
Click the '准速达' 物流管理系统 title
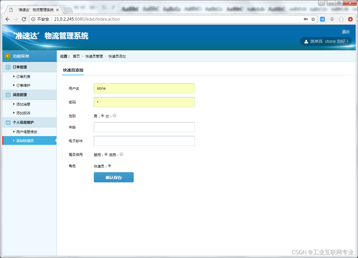(51, 36)
